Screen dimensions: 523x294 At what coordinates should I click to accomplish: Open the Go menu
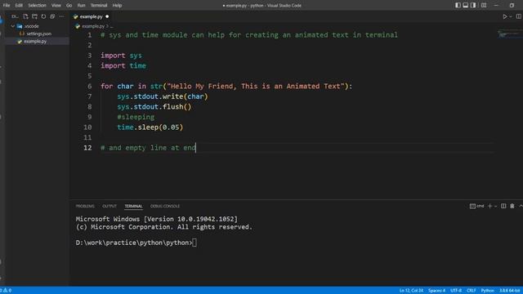point(69,6)
